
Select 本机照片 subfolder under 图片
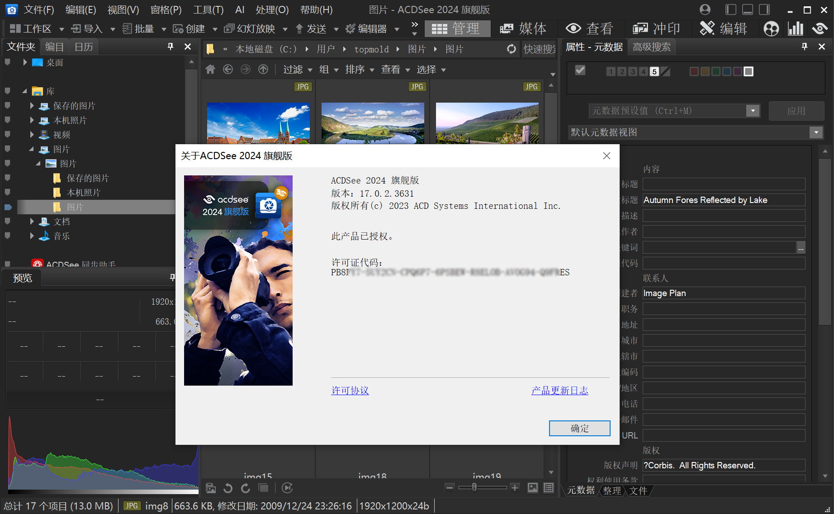click(x=83, y=193)
